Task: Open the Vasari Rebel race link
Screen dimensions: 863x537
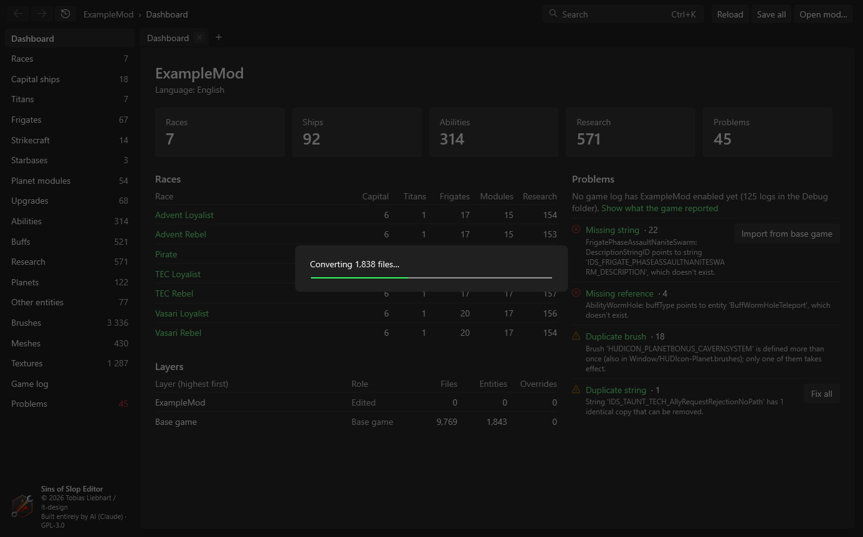Action: pyautogui.click(x=178, y=333)
